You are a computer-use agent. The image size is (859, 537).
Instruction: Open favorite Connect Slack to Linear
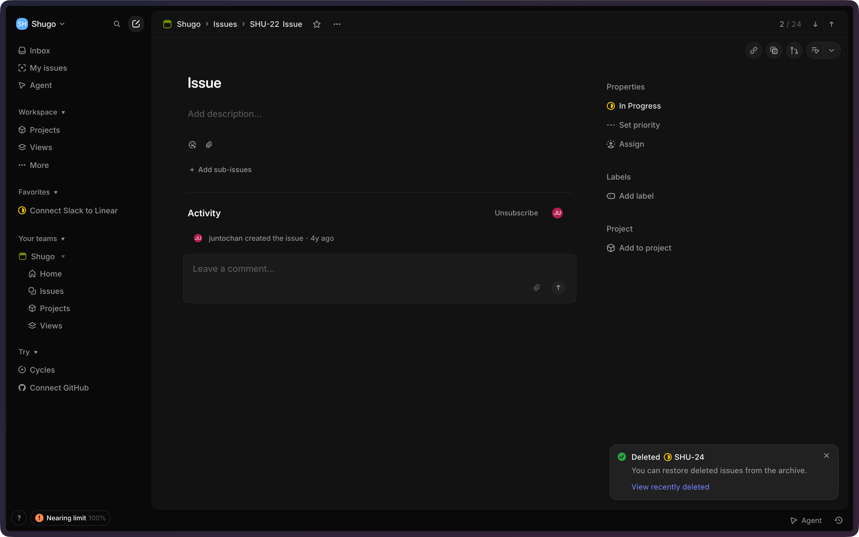[68, 211]
